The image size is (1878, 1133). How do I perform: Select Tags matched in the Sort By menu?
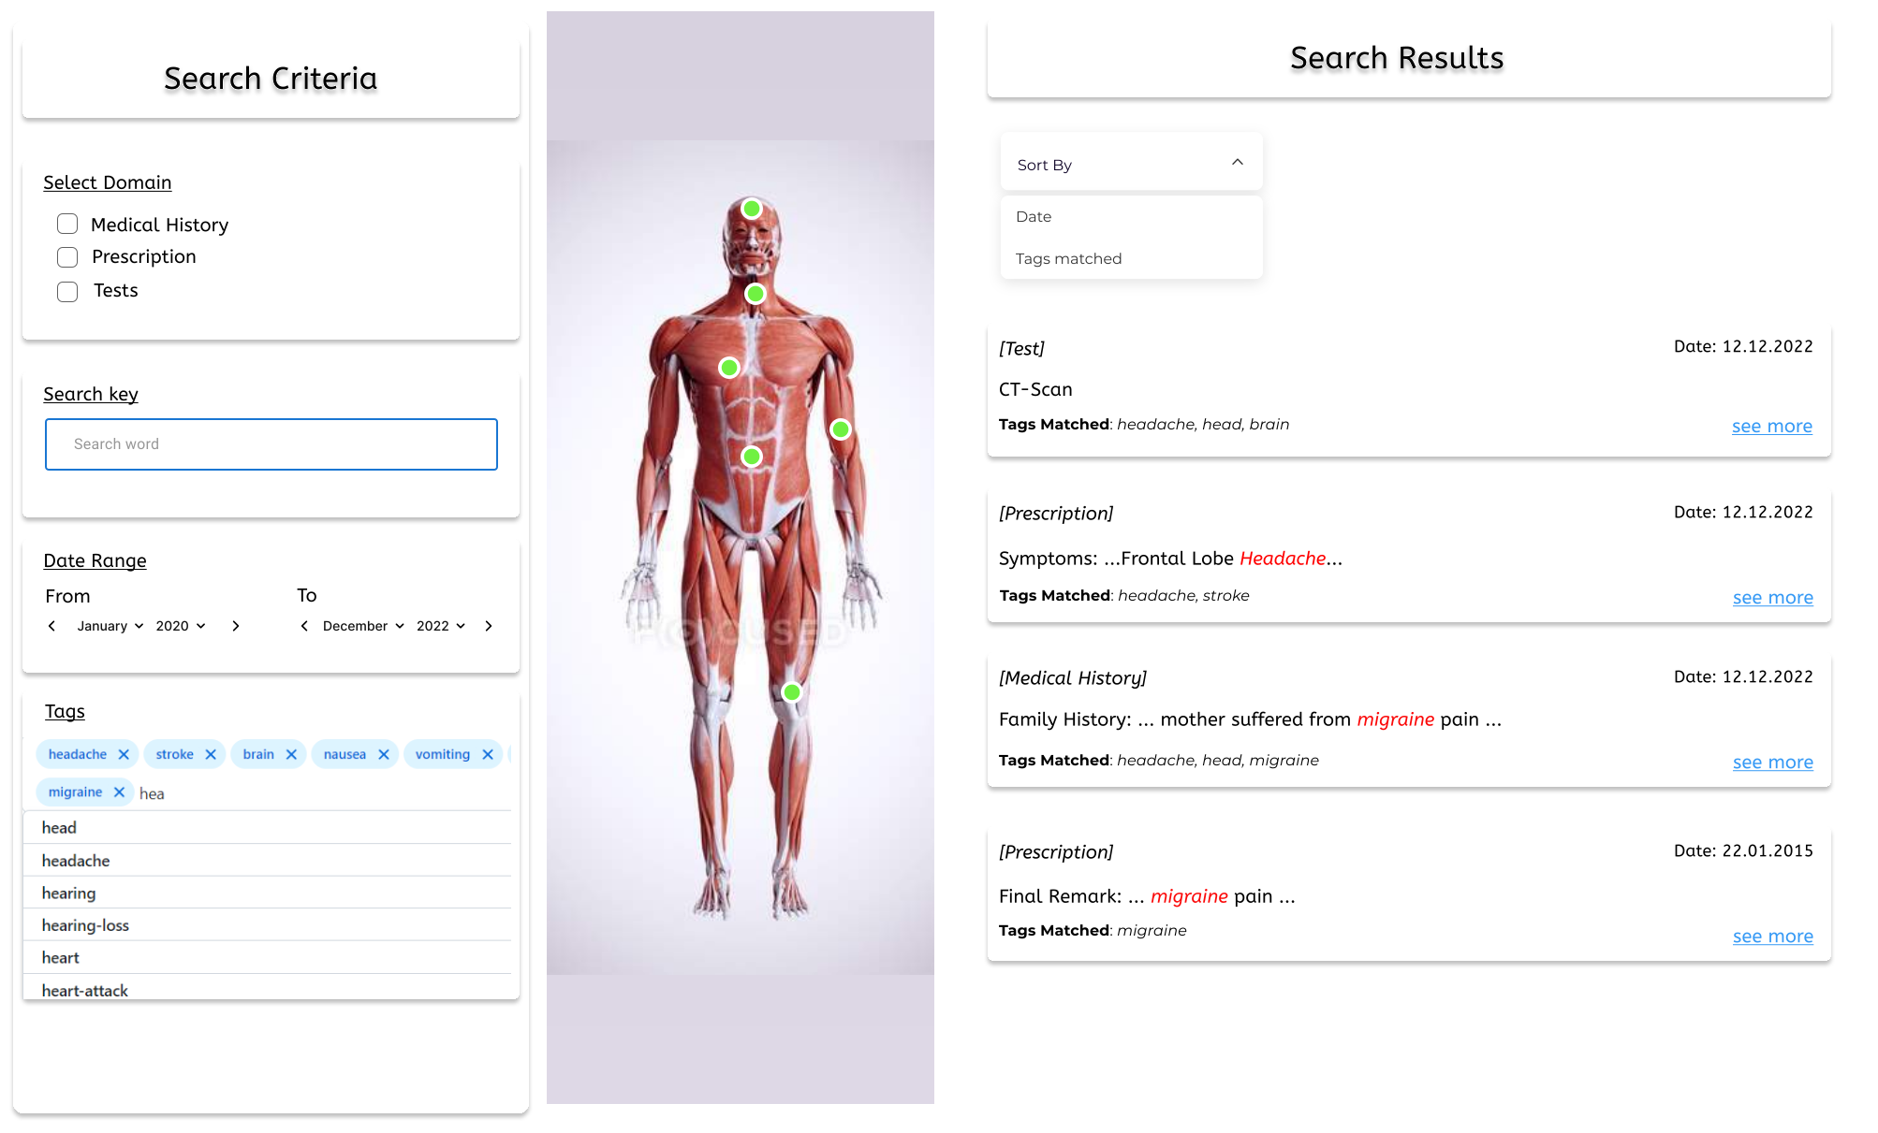[x=1067, y=258]
